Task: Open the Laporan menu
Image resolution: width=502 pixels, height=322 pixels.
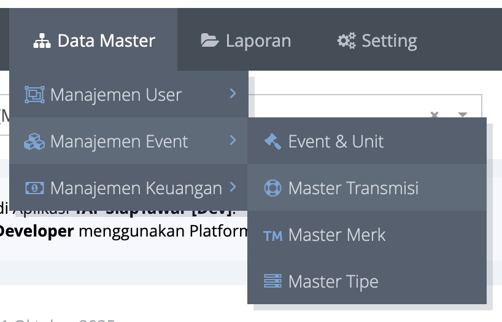Action: (x=247, y=41)
